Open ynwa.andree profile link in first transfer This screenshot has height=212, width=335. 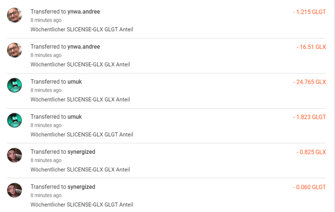pyautogui.click(x=84, y=12)
